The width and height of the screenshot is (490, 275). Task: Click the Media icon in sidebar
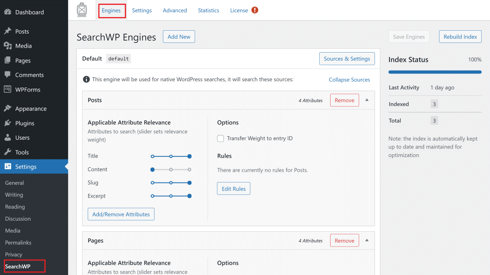tap(8, 46)
